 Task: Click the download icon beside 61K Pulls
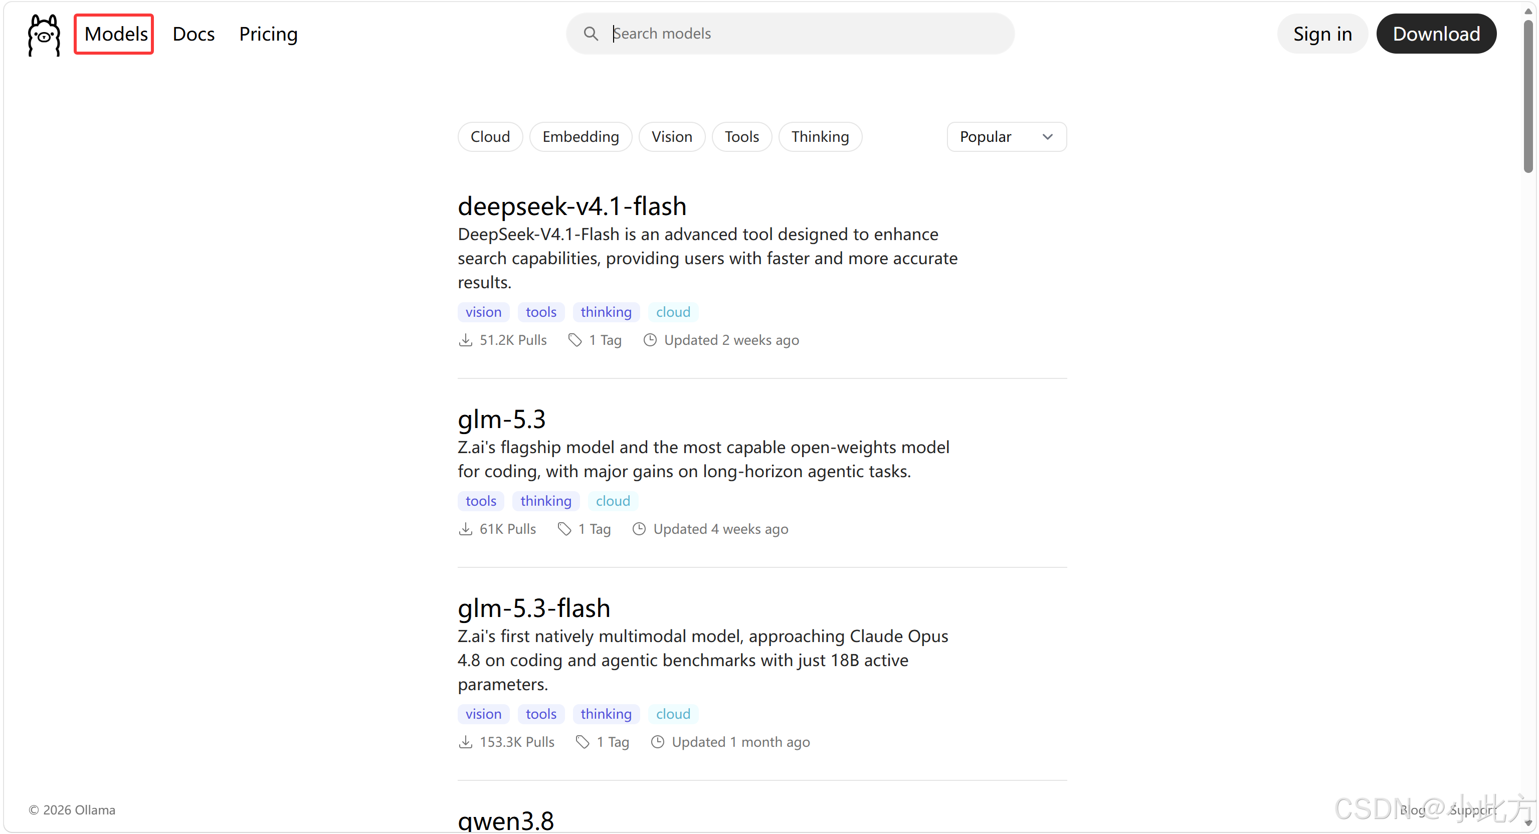click(x=465, y=529)
